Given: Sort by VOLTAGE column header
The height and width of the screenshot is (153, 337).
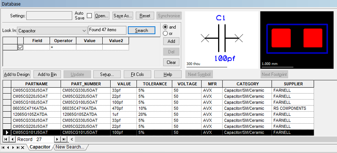Looking at the screenshot, I should pyautogui.click(x=187, y=84).
